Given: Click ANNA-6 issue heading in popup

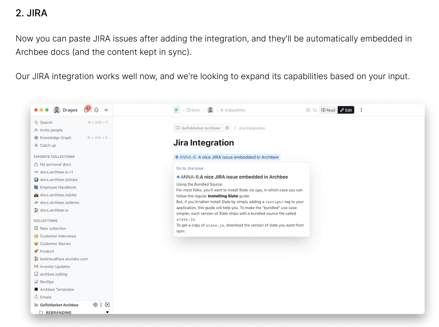Looking at the screenshot, I should click(x=232, y=177).
